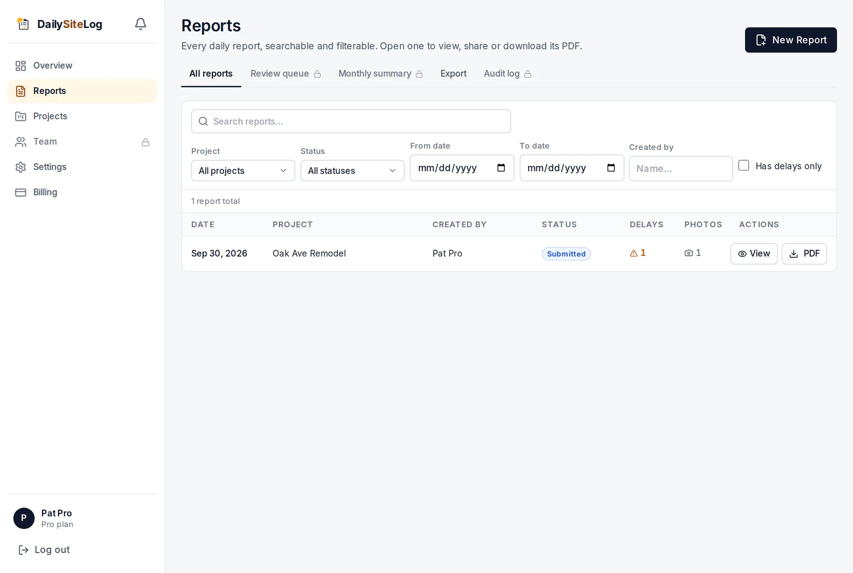Click the Log out arrow icon
Image resolution: width=853 pixels, height=573 pixels.
(x=23, y=550)
